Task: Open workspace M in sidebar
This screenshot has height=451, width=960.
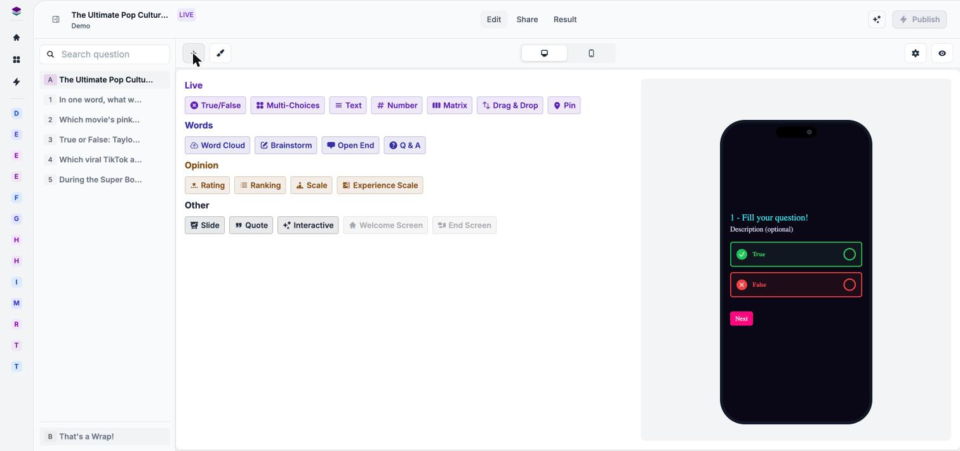Action: point(17,303)
